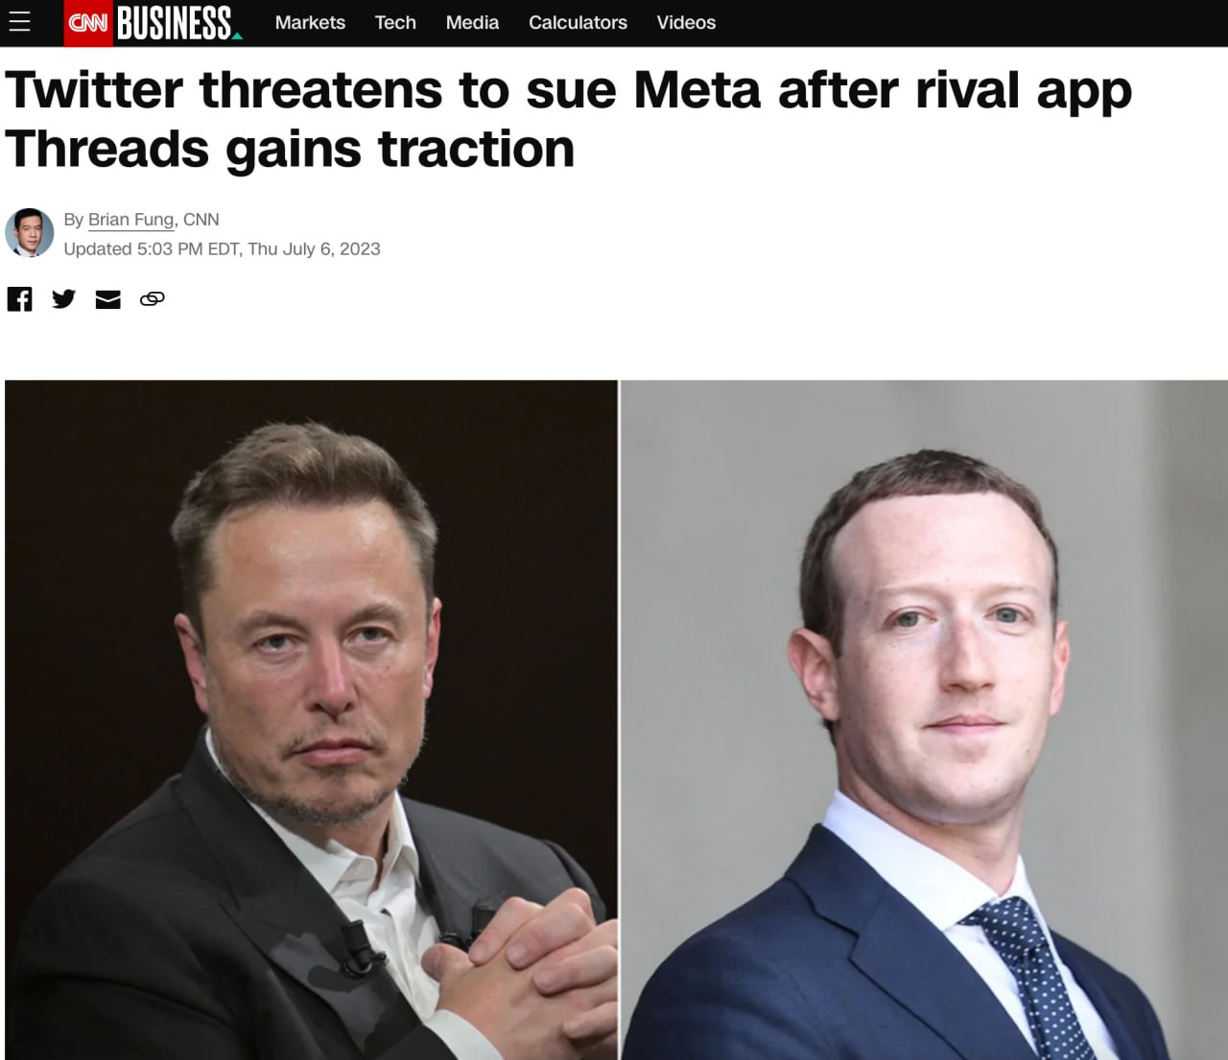Go to the Tech section
The image size is (1228, 1060).
click(395, 22)
